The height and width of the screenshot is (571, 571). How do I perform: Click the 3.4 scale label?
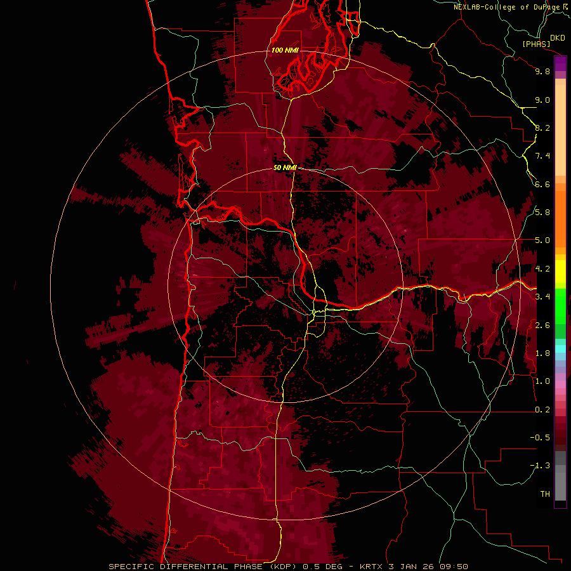point(542,297)
